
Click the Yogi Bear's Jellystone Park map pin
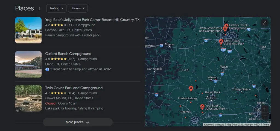[x=202, y=107]
